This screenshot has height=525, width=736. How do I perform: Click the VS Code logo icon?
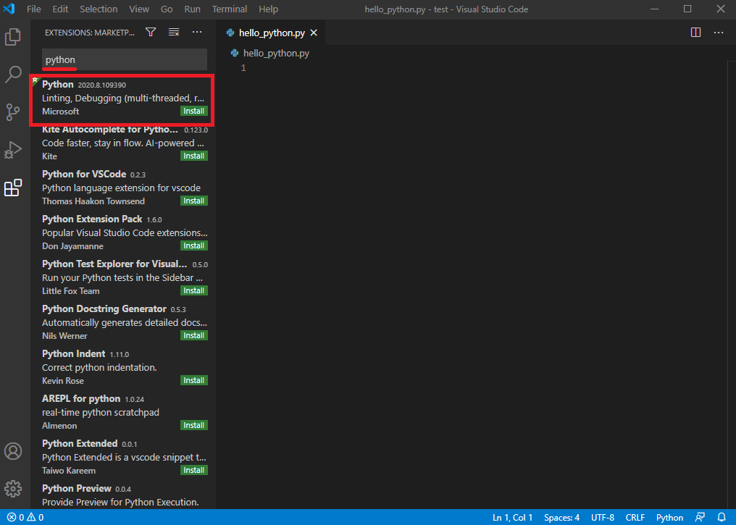[9, 9]
